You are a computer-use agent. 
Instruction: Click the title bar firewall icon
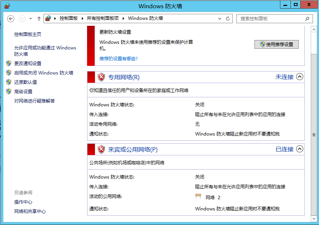(7, 6)
